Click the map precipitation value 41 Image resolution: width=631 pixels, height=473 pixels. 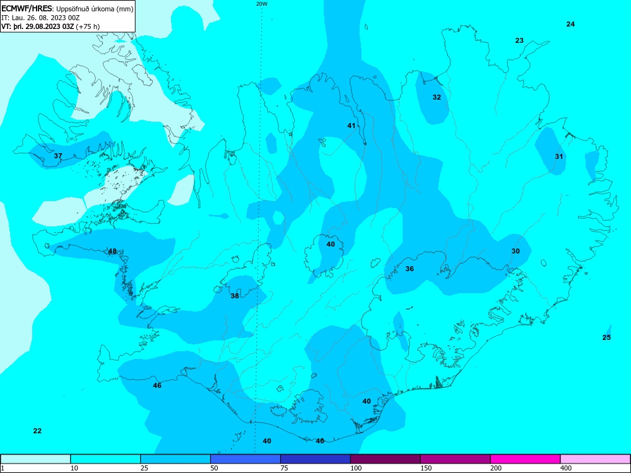pos(351,126)
